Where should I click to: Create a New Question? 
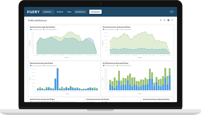click(95, 12)
